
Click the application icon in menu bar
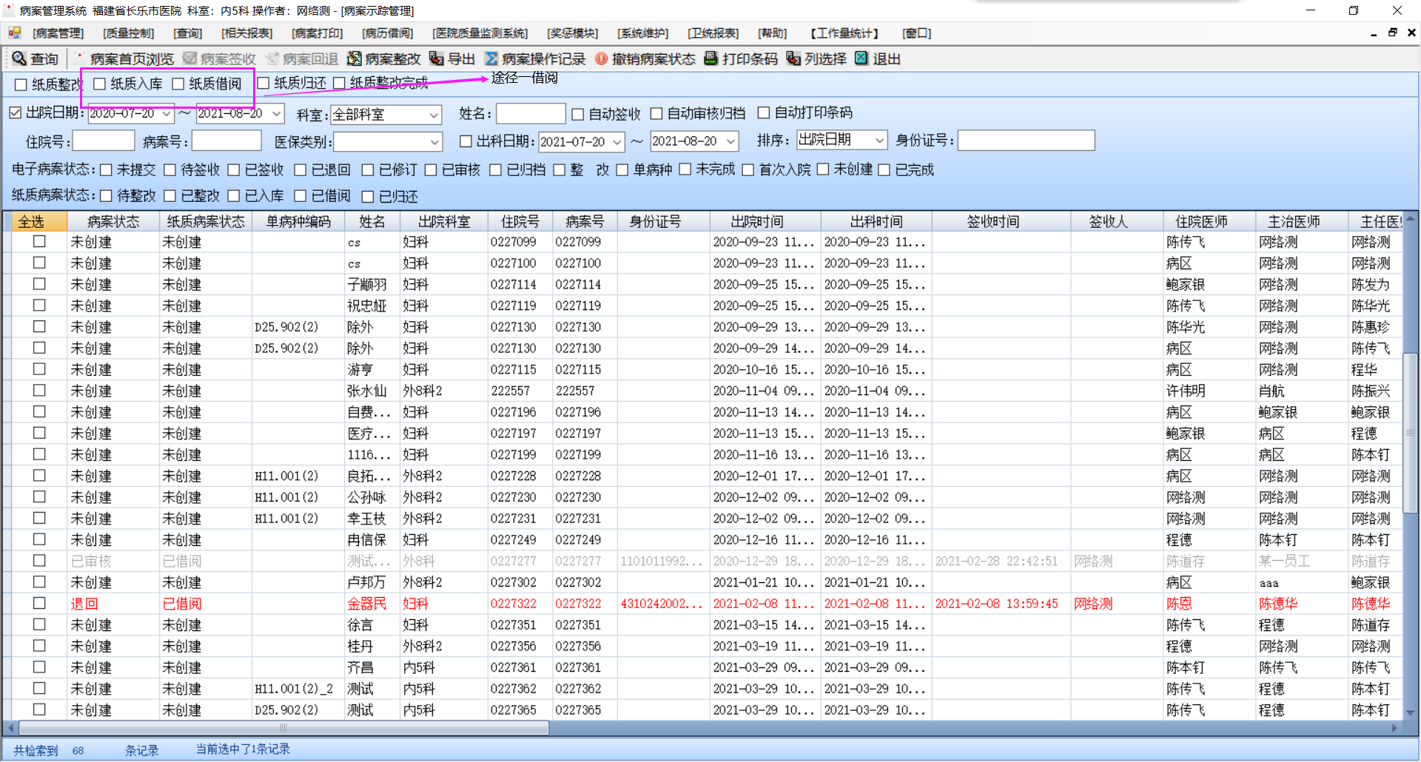click(x=14, y=33)
